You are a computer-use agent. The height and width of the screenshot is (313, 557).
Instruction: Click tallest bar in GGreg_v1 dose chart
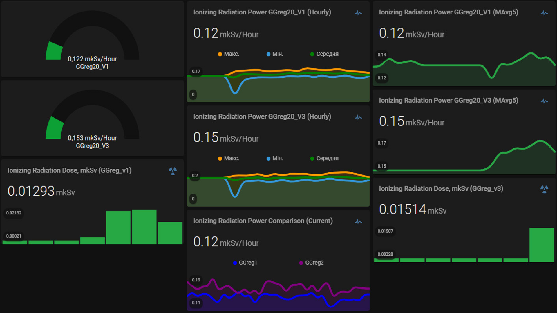[144, 227]
